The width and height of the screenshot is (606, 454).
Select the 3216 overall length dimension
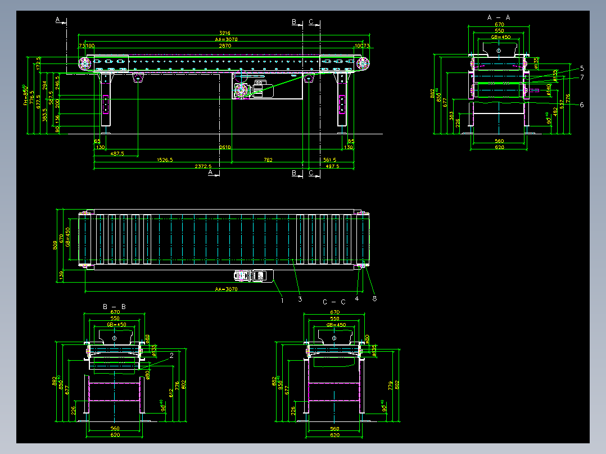click(224, 33)
